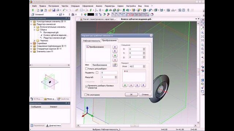The height and width of the screenshot is (131, 234).
Task: Open the Сервис menu
Action: pos(120,6)
